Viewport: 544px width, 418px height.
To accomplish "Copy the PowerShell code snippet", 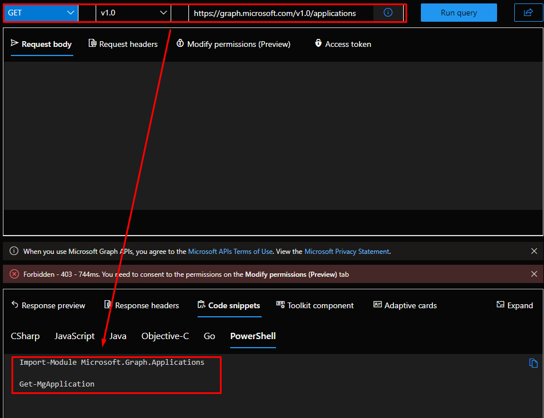I will [533, 363].
